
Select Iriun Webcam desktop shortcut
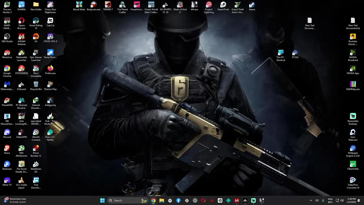tap(353, 135)
